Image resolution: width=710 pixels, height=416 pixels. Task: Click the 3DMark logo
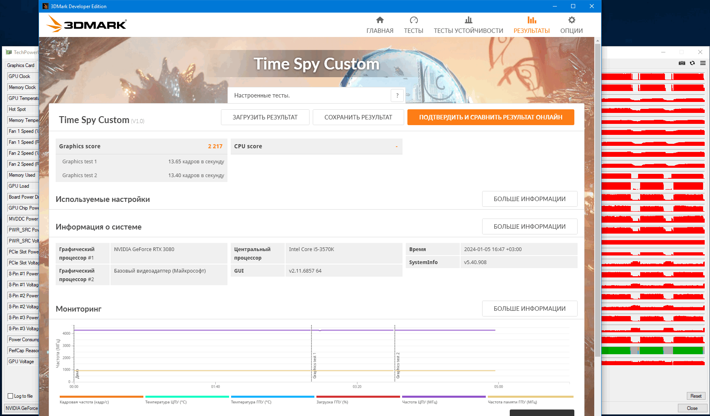[x=87, y=24]
